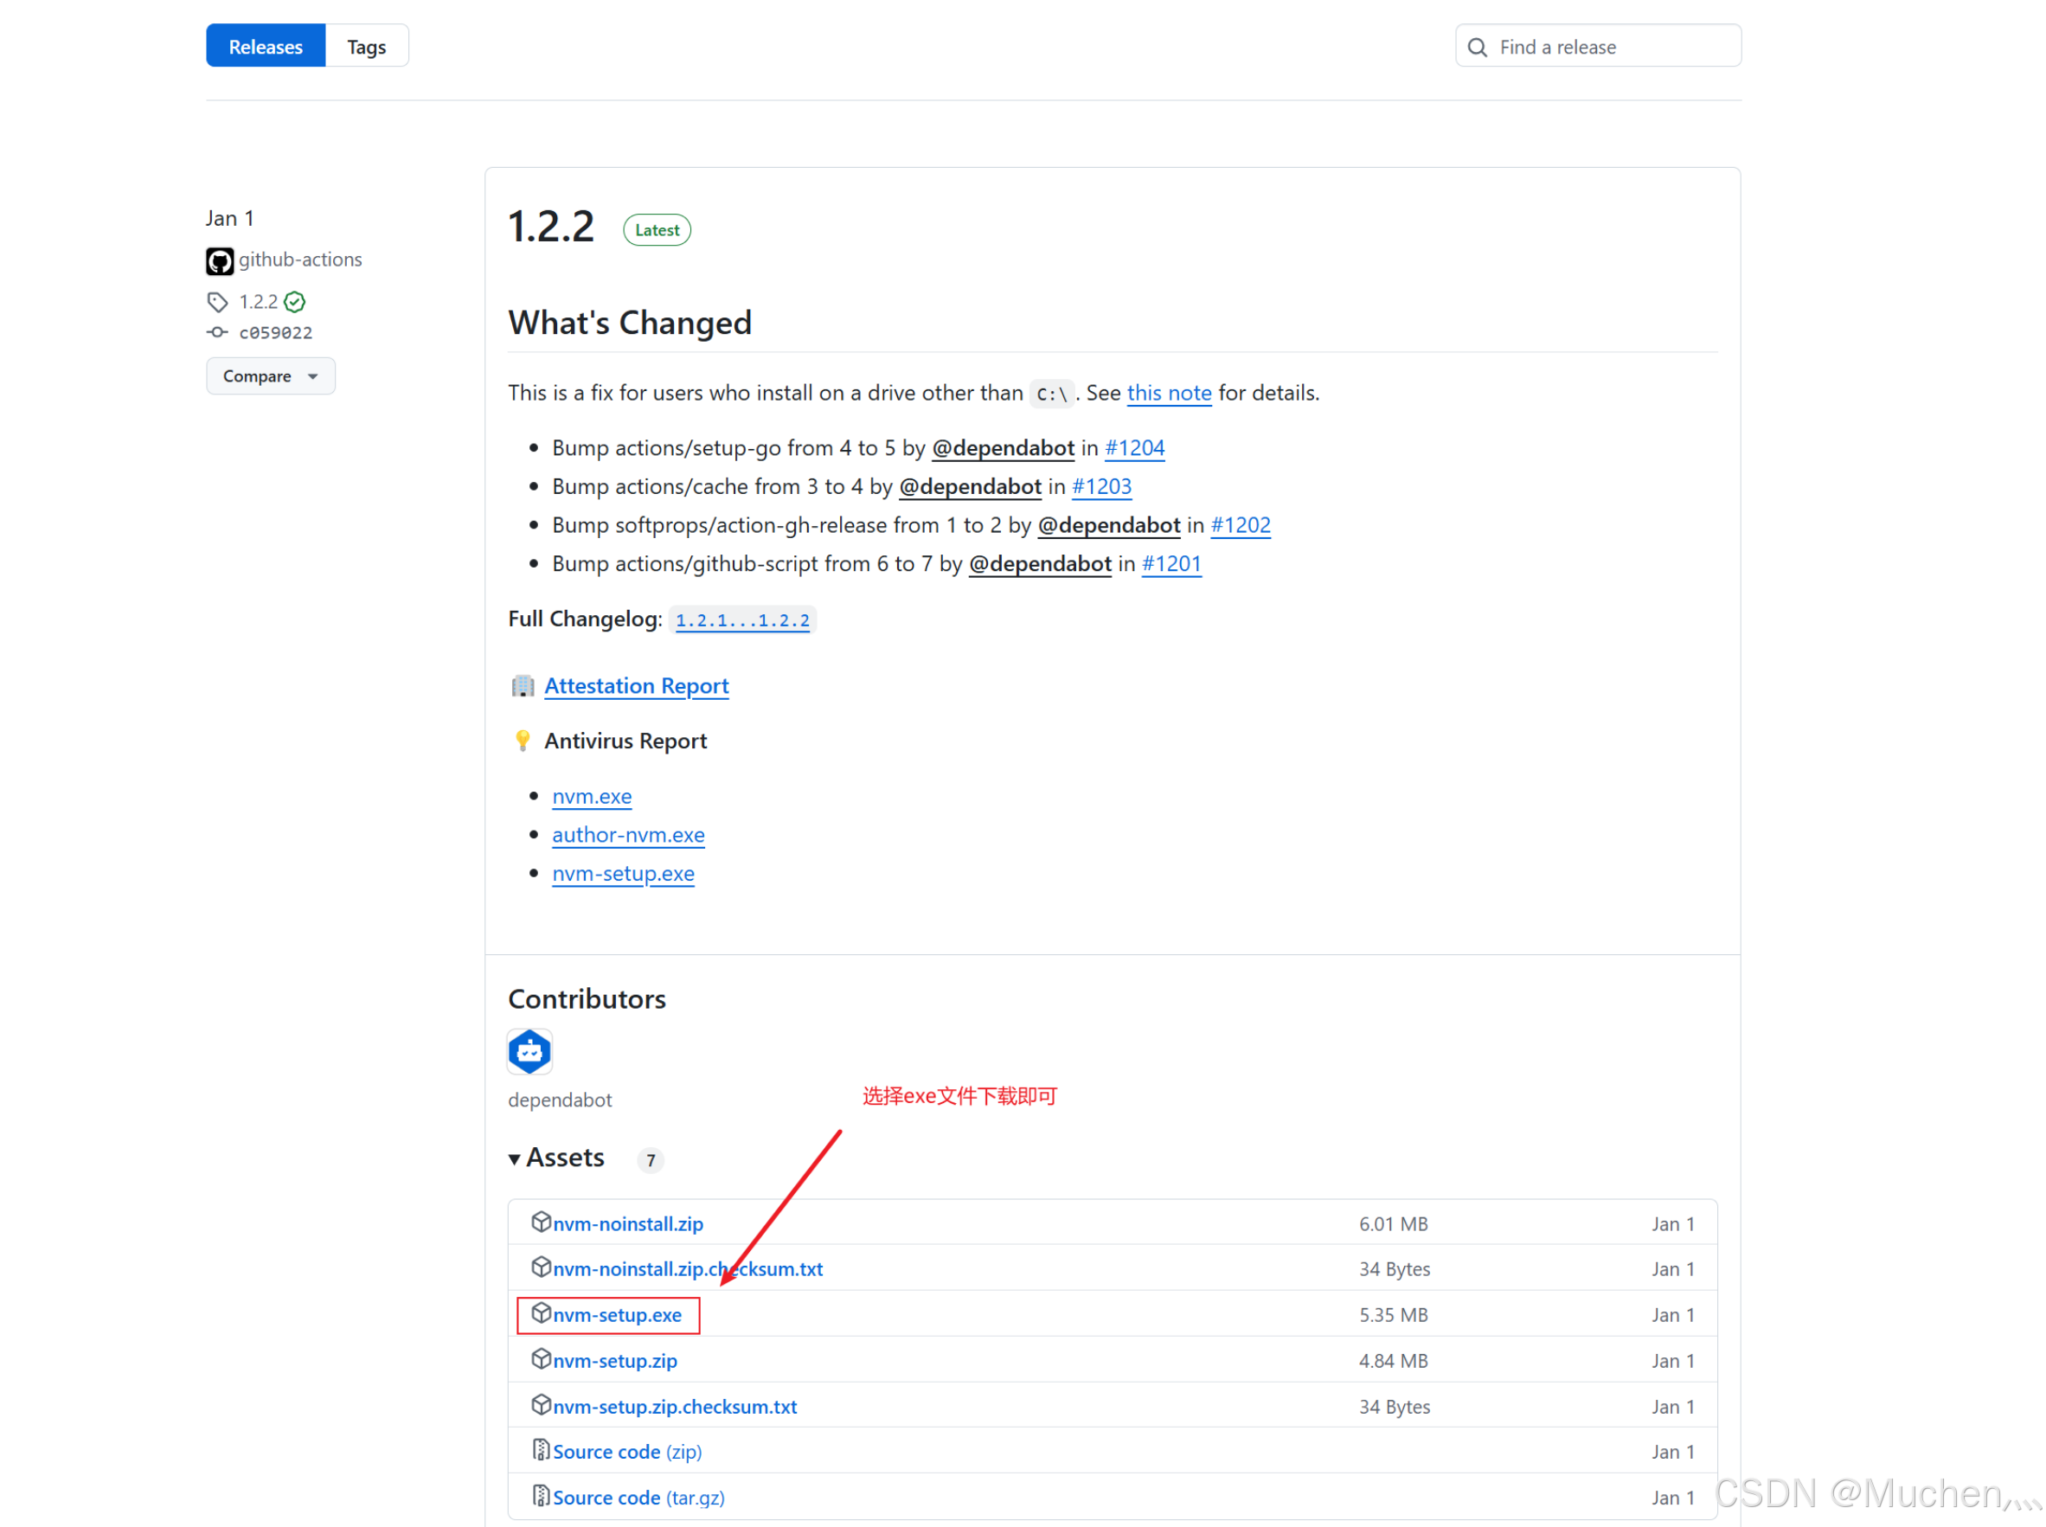Screen dimensions: 2046x1527
Task: Download nvm-setup.zip.checksum.txt
Action: coord(675,1408)
